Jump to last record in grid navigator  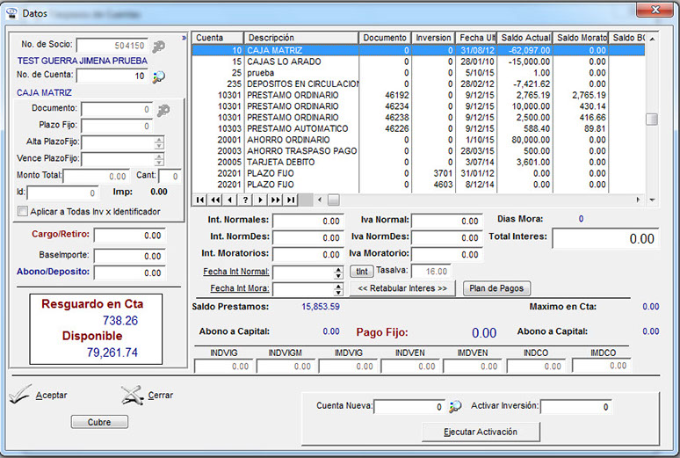pos(291,200)
